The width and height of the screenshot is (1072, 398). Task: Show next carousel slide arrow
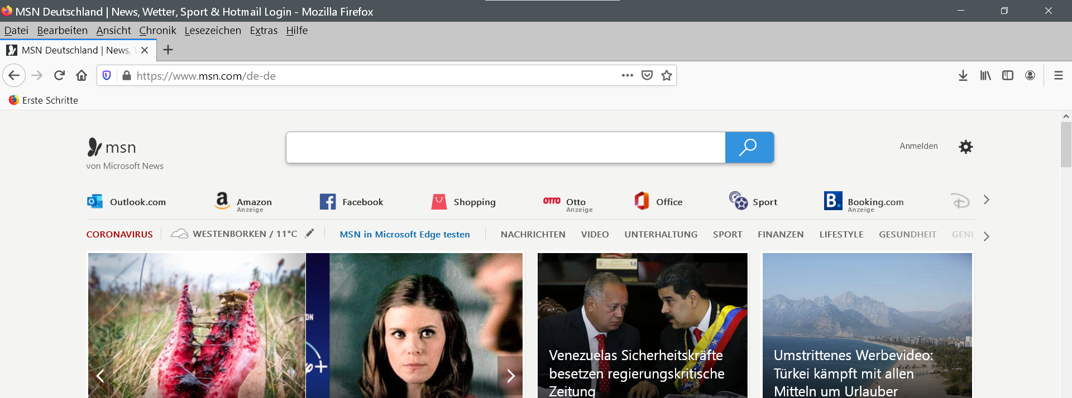(510, 376)
